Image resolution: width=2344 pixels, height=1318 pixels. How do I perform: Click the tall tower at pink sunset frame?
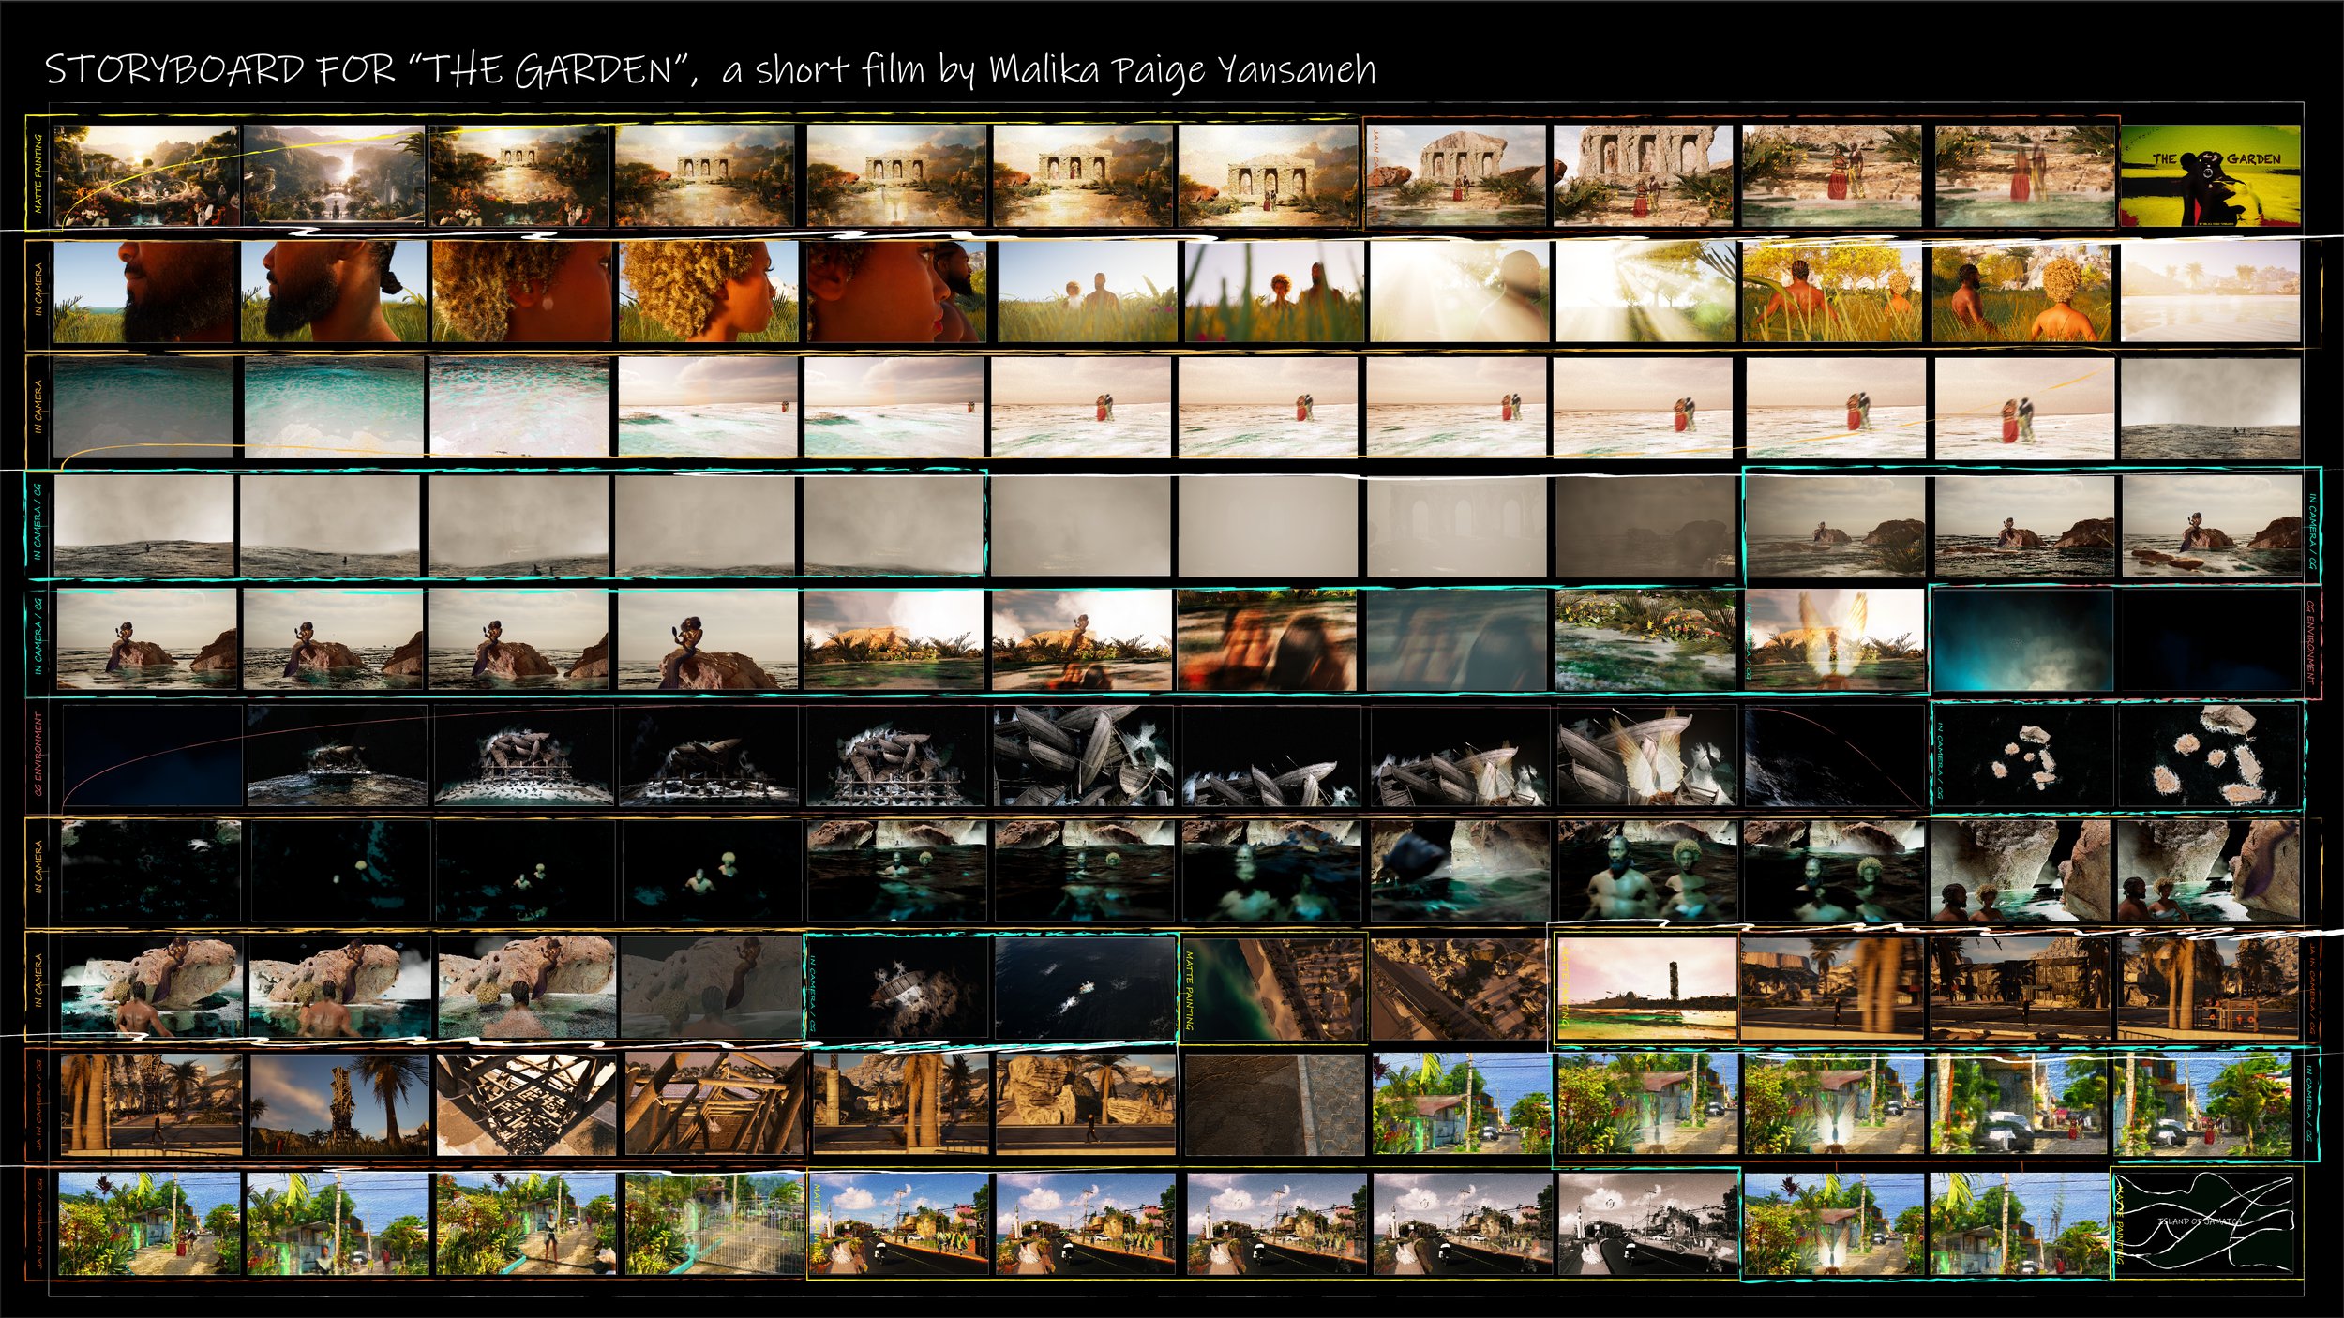1645,987
